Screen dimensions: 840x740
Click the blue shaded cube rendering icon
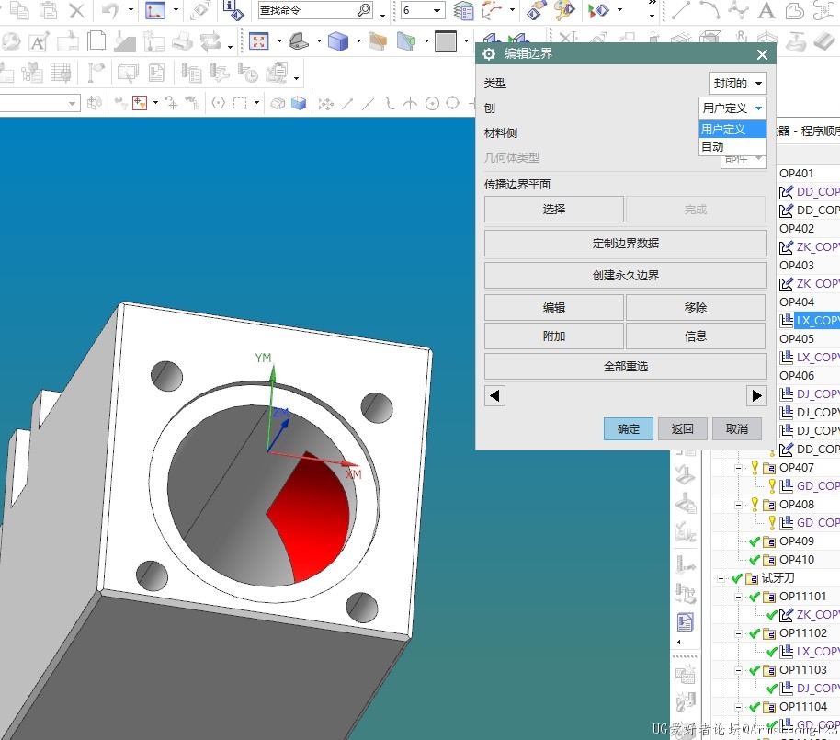[338, 41]
